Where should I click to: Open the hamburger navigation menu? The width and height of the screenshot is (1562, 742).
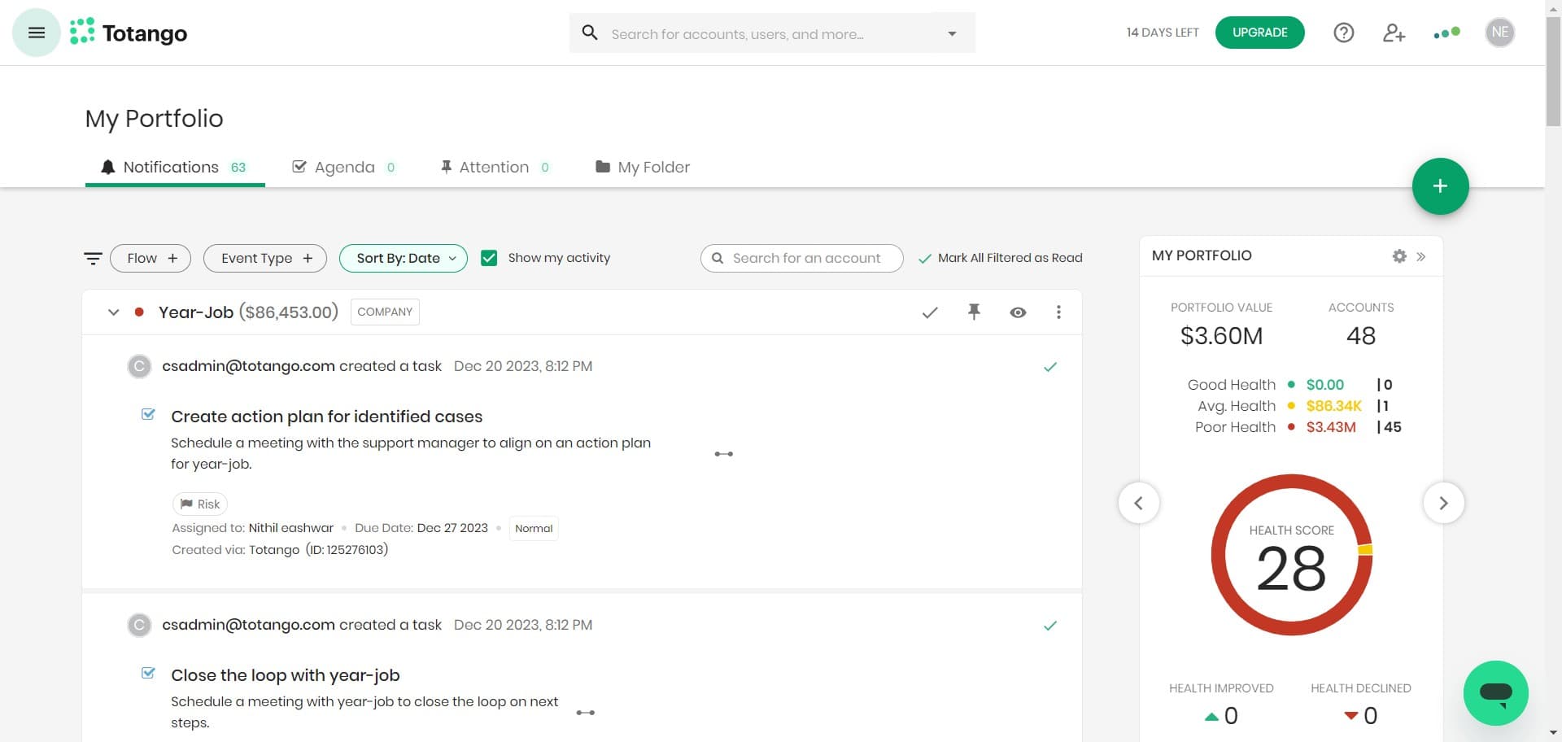point(36,33)
